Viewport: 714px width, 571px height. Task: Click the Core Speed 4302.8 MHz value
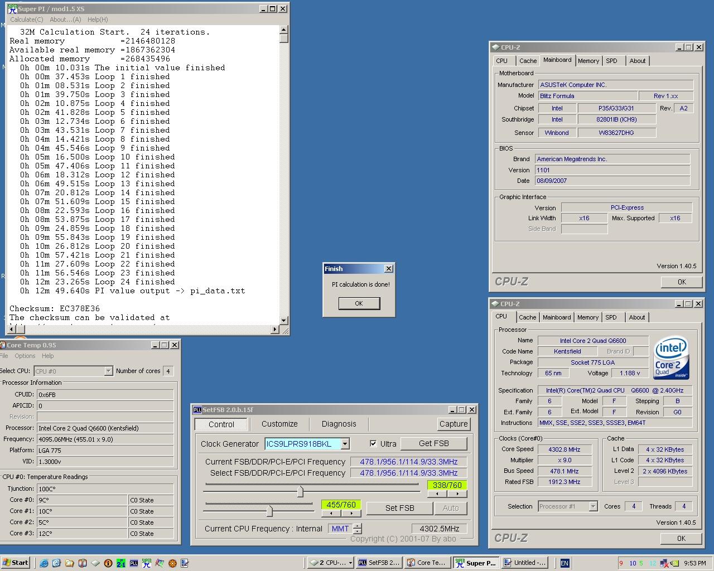coord(564,449)
